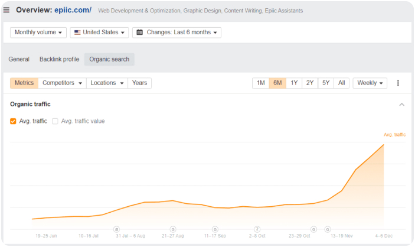This screenshot has width=415, height=247.
Task: Click the calendar icon in Changes filter
Action: tap(139, 32)
